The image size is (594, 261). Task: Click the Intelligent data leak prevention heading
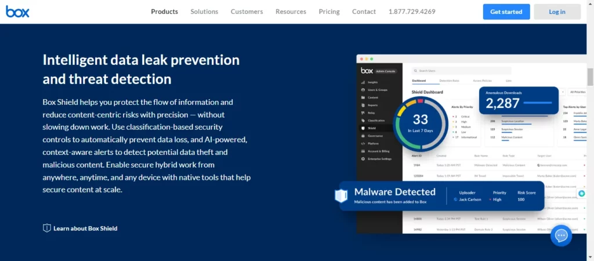point(141,70)
